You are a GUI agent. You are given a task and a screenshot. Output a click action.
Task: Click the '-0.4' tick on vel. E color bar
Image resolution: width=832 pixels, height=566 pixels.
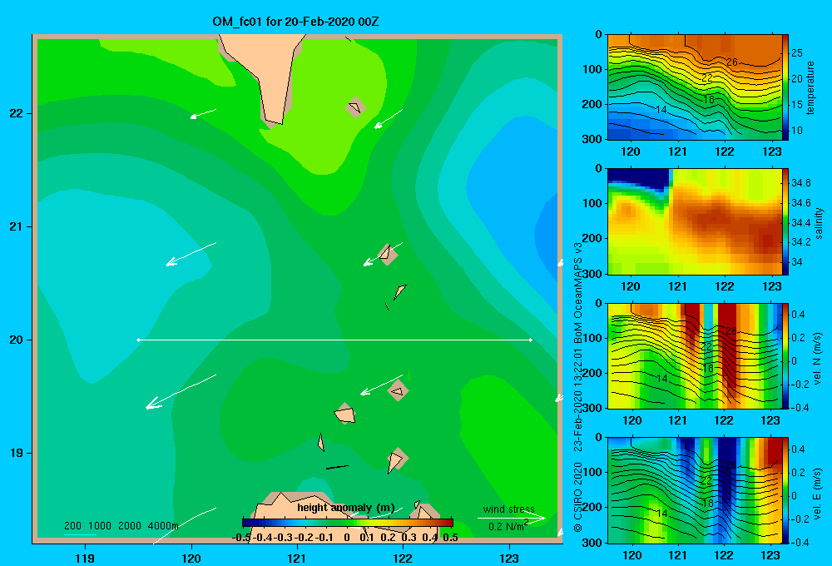(800, 542)
